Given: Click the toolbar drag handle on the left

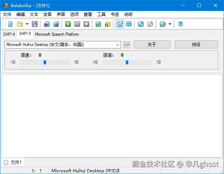Looking at the screenshot, I should pos(3,24).
